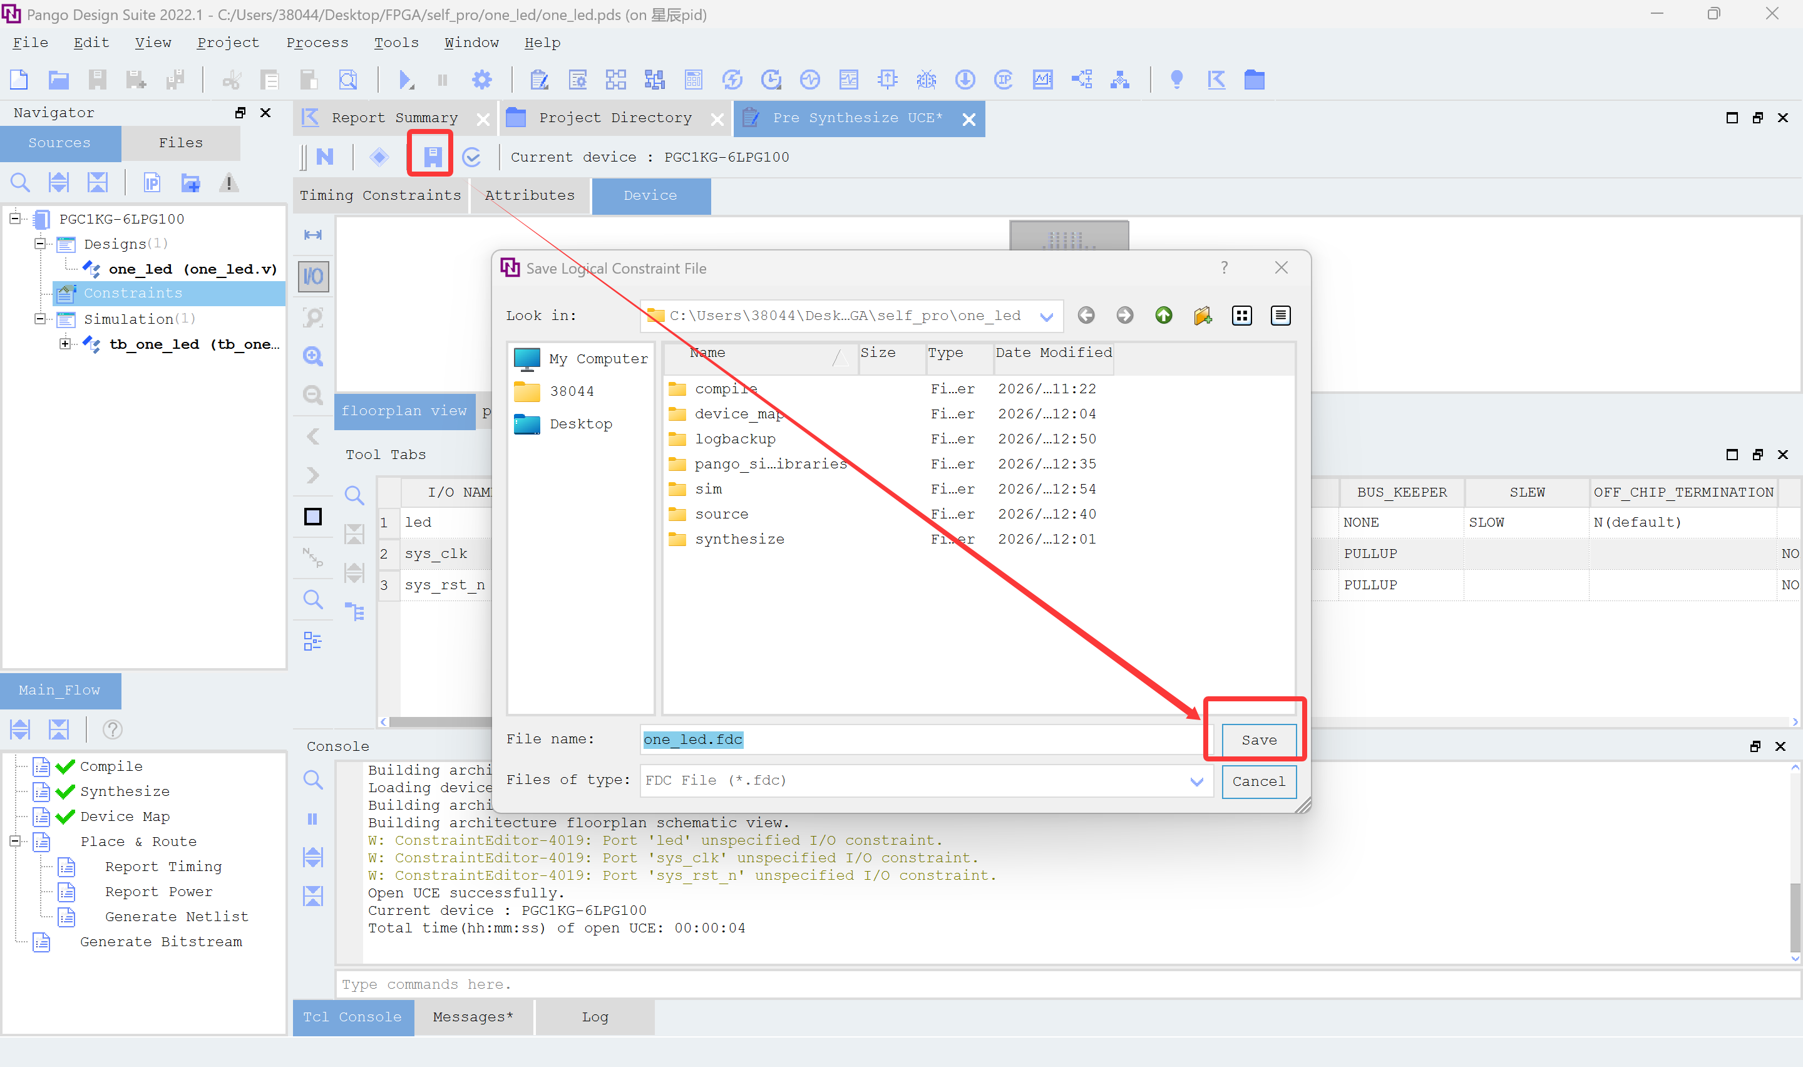Open the source folder in file list
The width and height of the screenshot is (1803, 1067).
[x=721, y=513]
